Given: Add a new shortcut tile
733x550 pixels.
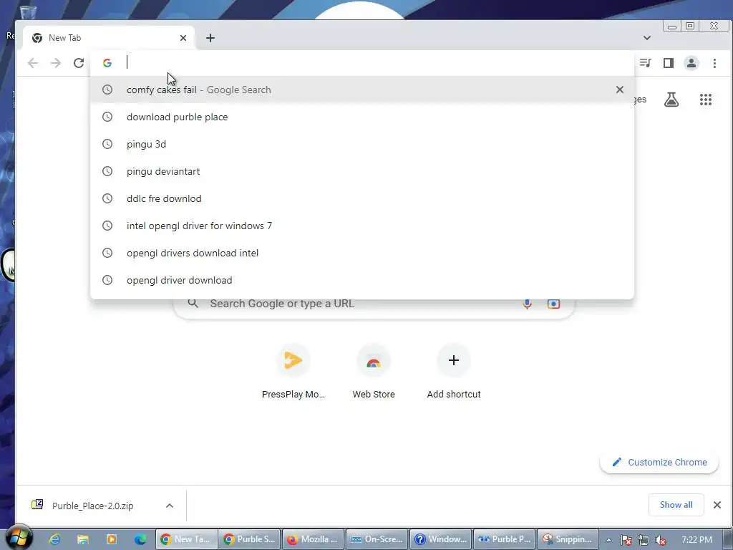Looking at the screenshot, I should pos(453,372).
